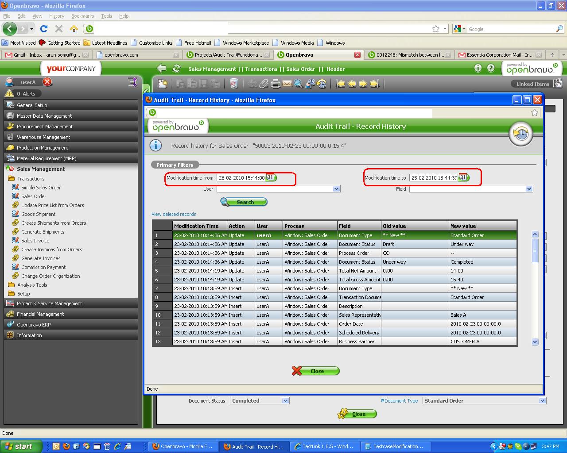This screenshot has width=567, height=453.
Task: Open the attachment paperclip icon
Action: pyautogui.click(x=264, y=84)
